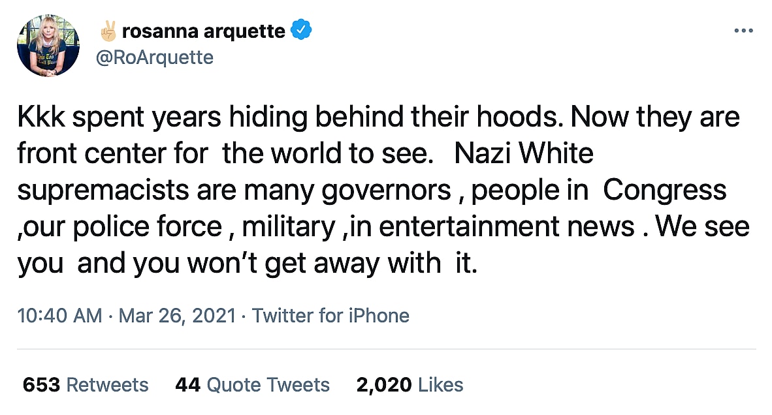Show the 2,020 Likes list
Image resolution: width=772 pixels, height=415 pixels.
[x=410, y=385]
